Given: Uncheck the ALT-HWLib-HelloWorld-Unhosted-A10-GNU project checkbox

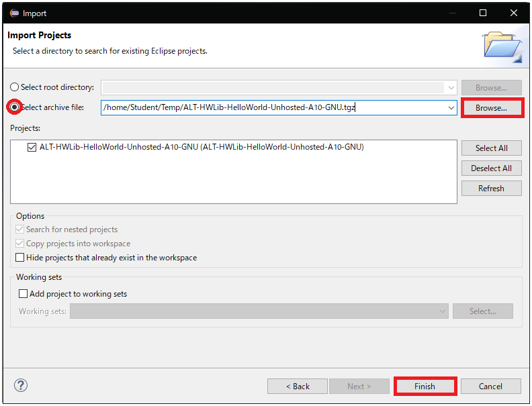Looking at the screenshot, I should coord(32,148).
